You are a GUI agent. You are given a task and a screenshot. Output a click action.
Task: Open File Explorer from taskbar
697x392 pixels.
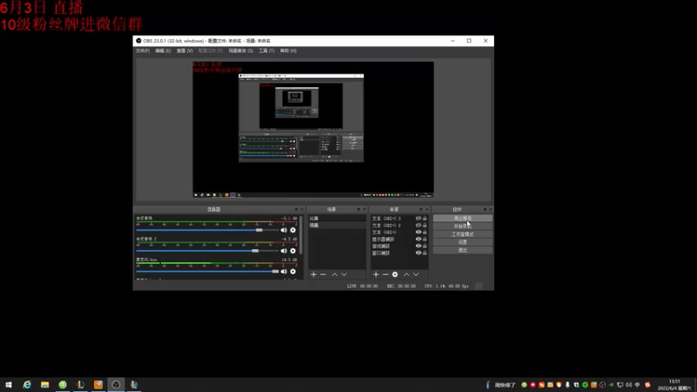pos(45,384)
